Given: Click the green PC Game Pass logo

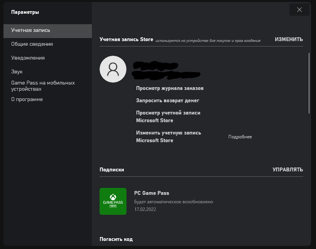Looking at the screenshot, I should (x=113, y=201).
